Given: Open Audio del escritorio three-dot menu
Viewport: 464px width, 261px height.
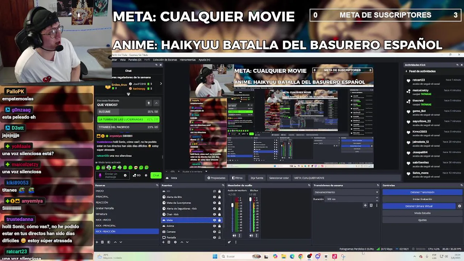Looking at the screenshot, I should [x=239, y=235].
